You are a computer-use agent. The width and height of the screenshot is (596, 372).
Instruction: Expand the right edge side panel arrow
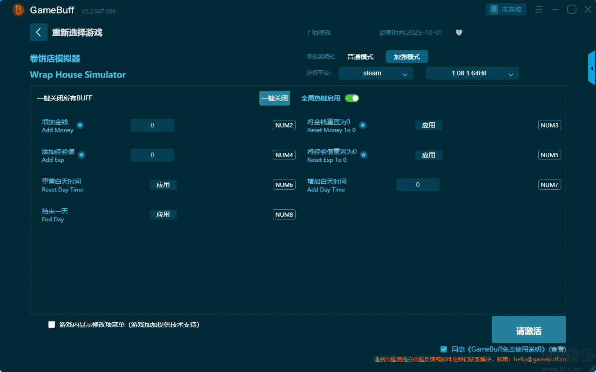tap(592, 68)
